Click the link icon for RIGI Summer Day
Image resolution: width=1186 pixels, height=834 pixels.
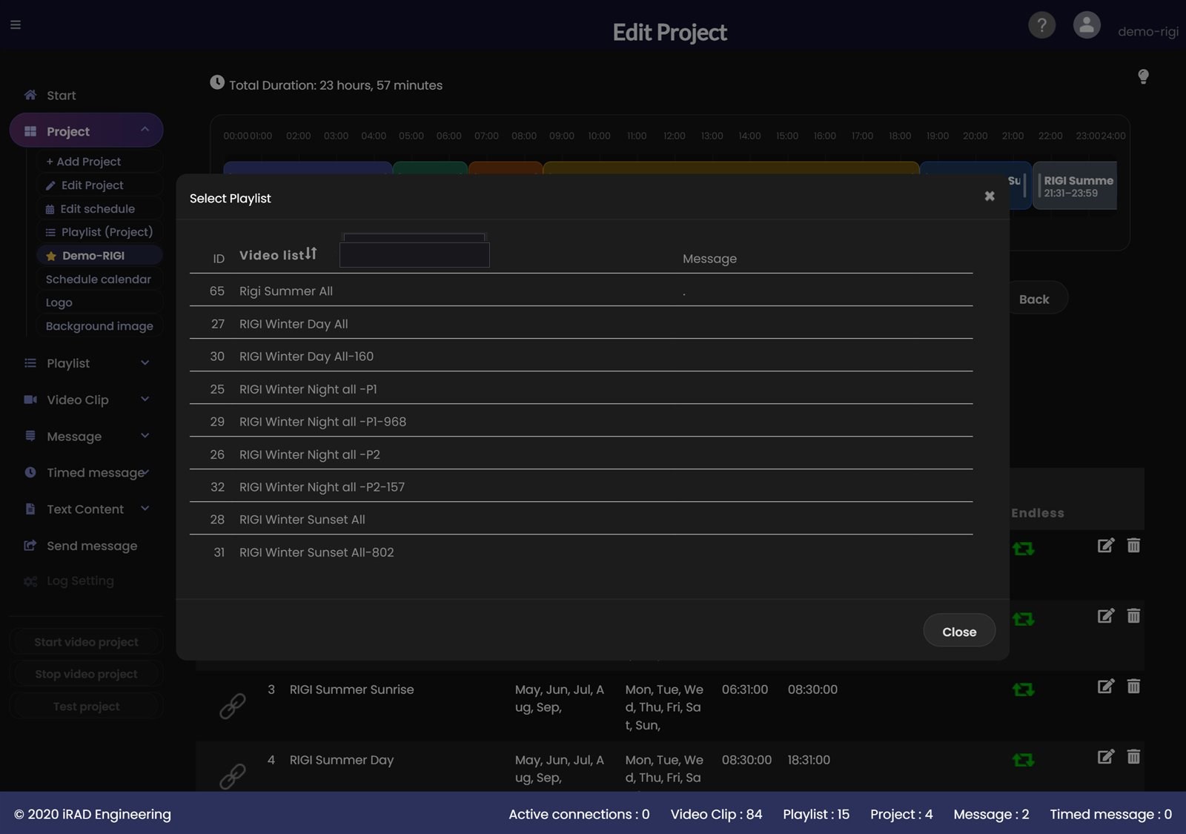pos(233,776)
